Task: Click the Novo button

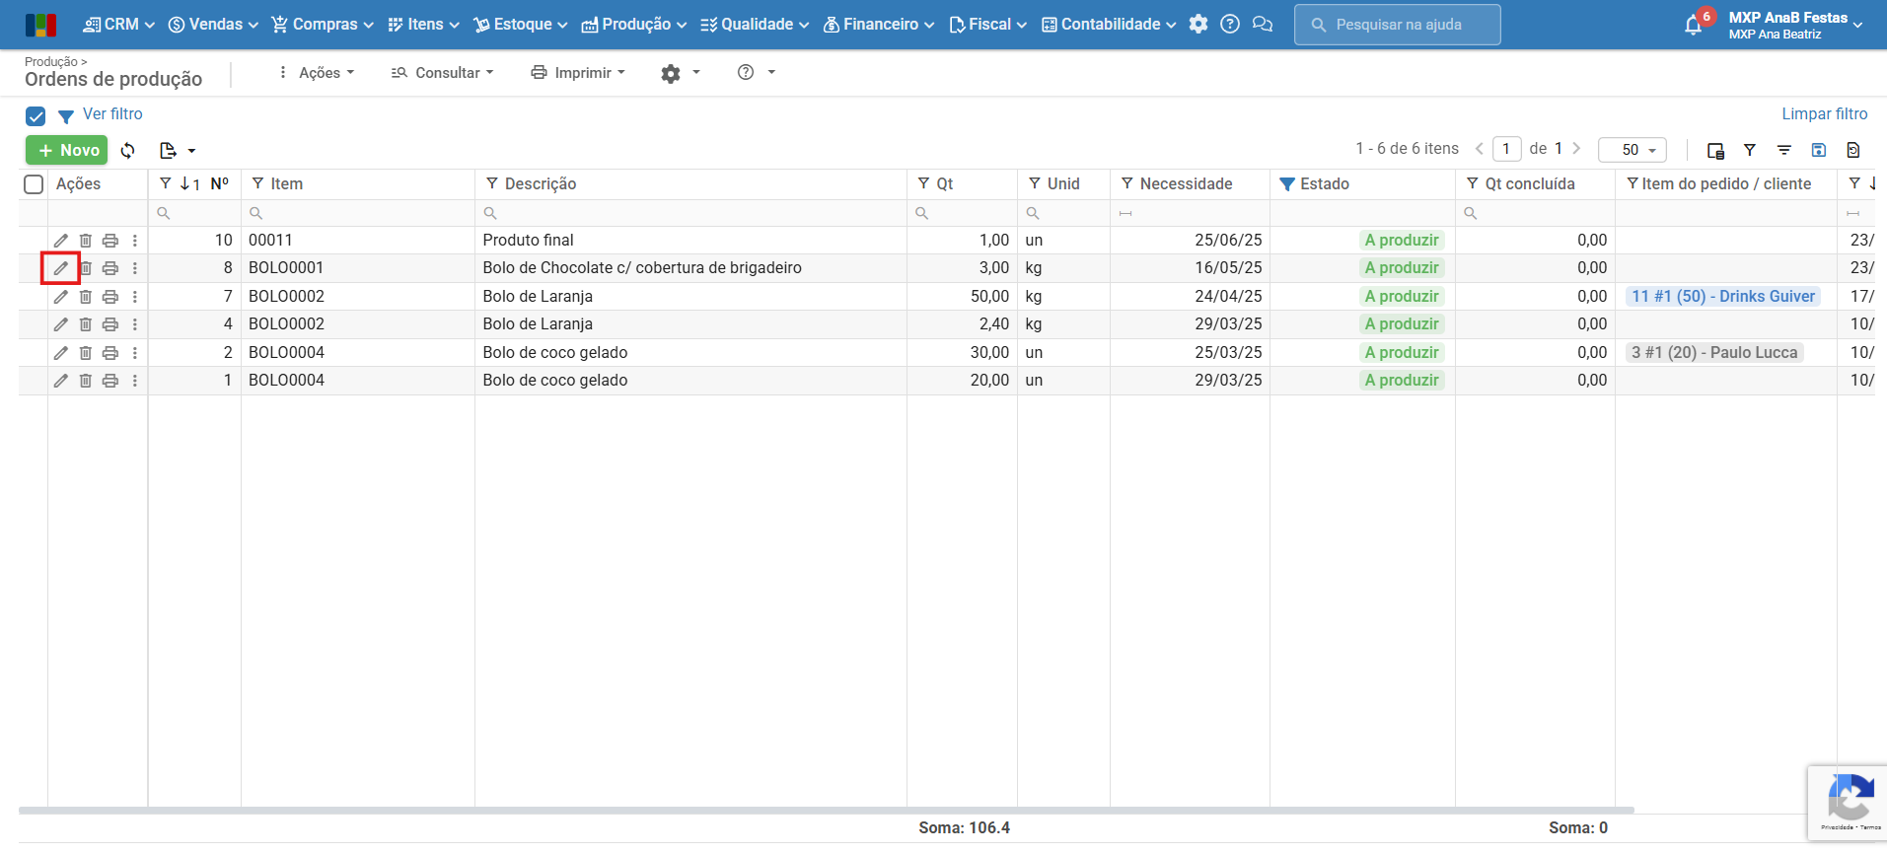Action: (67, 150)
